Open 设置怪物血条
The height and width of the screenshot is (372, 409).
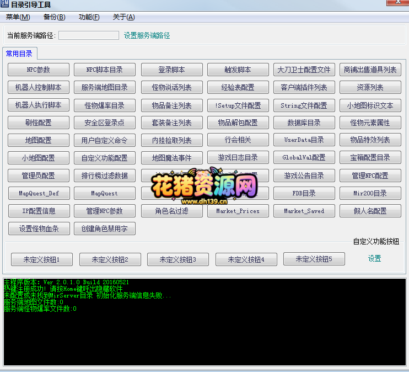coord(39,228)
